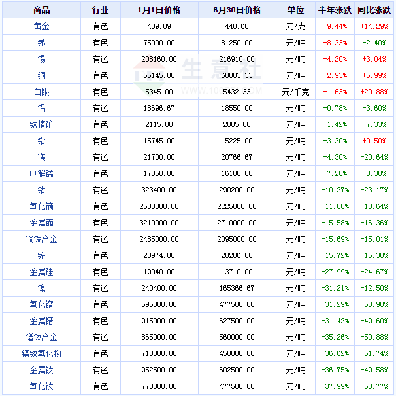
Task: Open the 钛精矿 link
Action: [41, 125]
